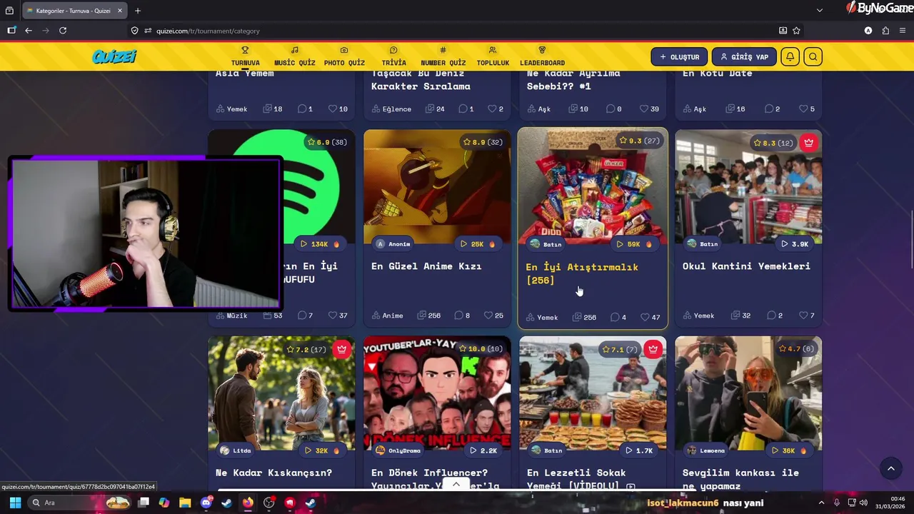Click the Anonim author label
The height and width of the screenshot is (514, 914).
coord(393,244)
